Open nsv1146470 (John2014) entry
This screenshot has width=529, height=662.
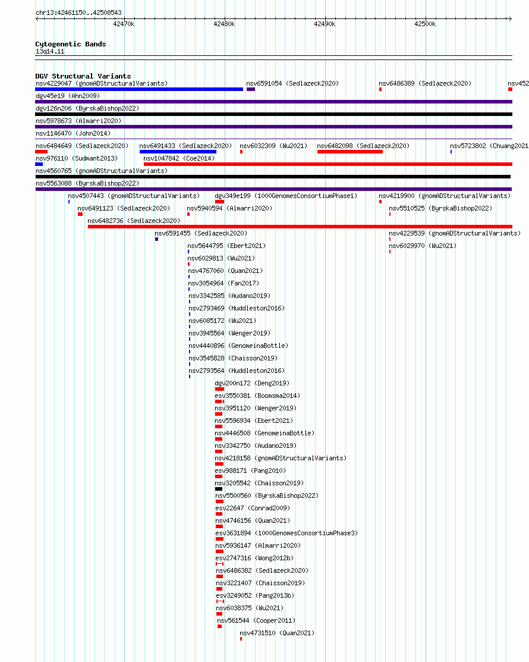pyautogui.click(x=73, y=133)
